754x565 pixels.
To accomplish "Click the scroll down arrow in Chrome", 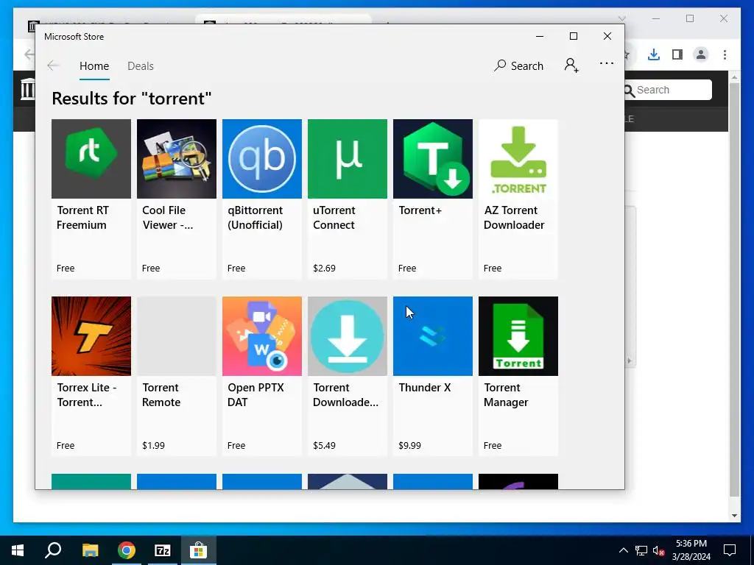I will (734, 516).
